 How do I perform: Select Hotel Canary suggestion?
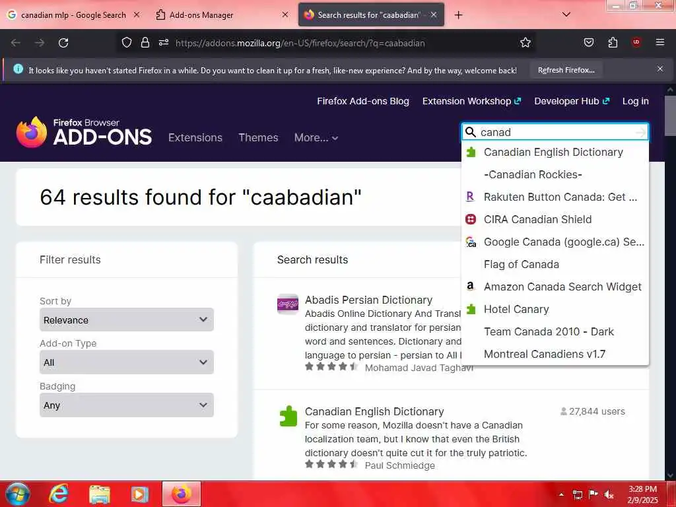[x=555, y=309]
